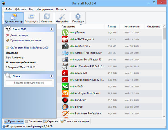Switch to the Скрытые tab

coord(51,121)
